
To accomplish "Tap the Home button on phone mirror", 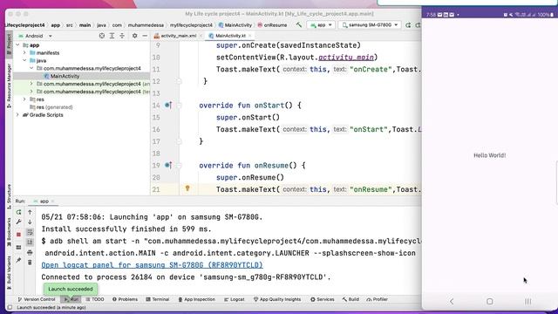I will point(490,302).
